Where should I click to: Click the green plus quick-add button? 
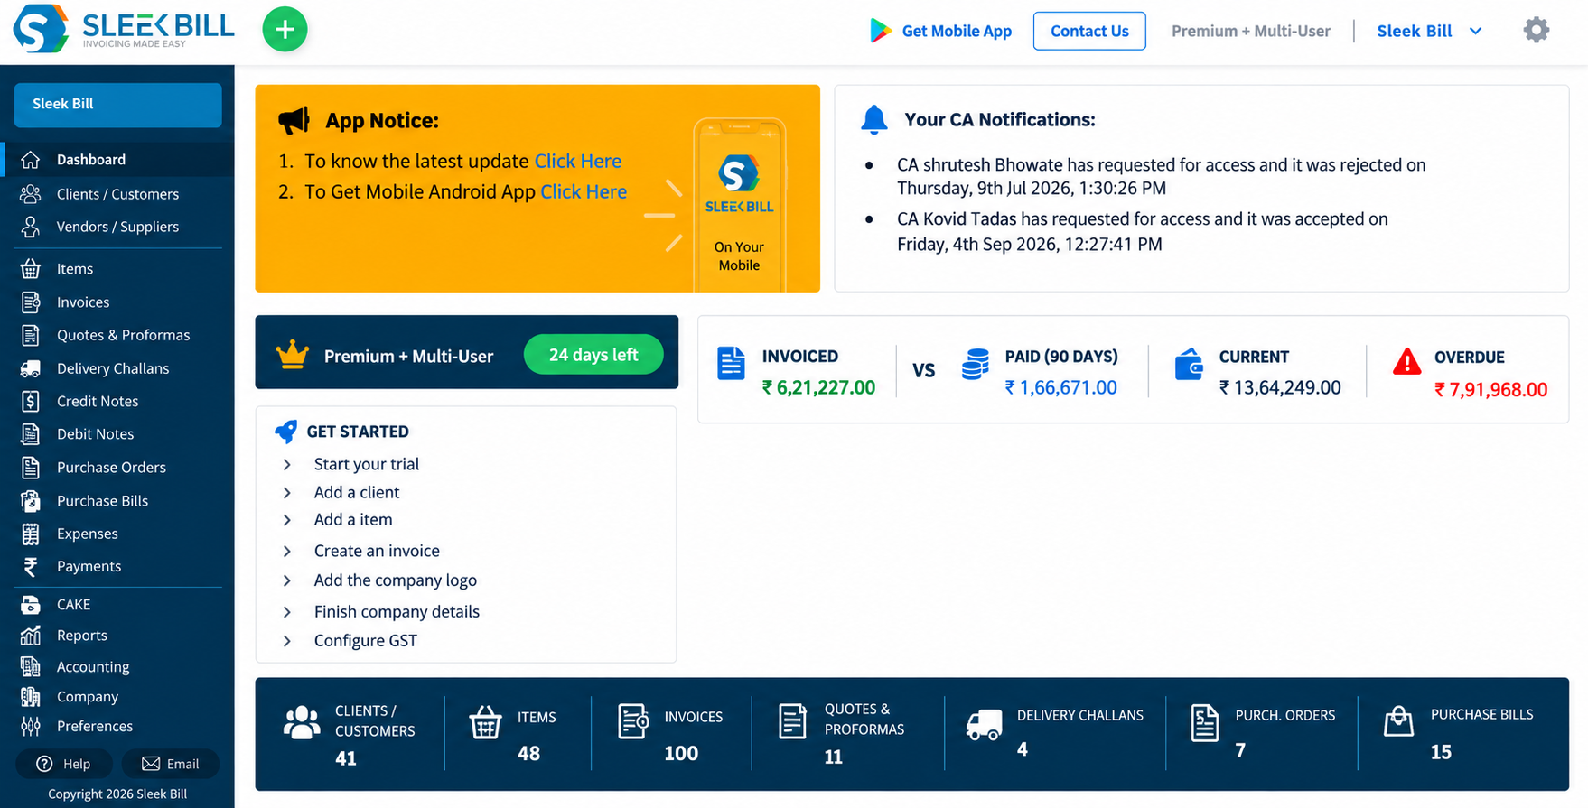285,30
